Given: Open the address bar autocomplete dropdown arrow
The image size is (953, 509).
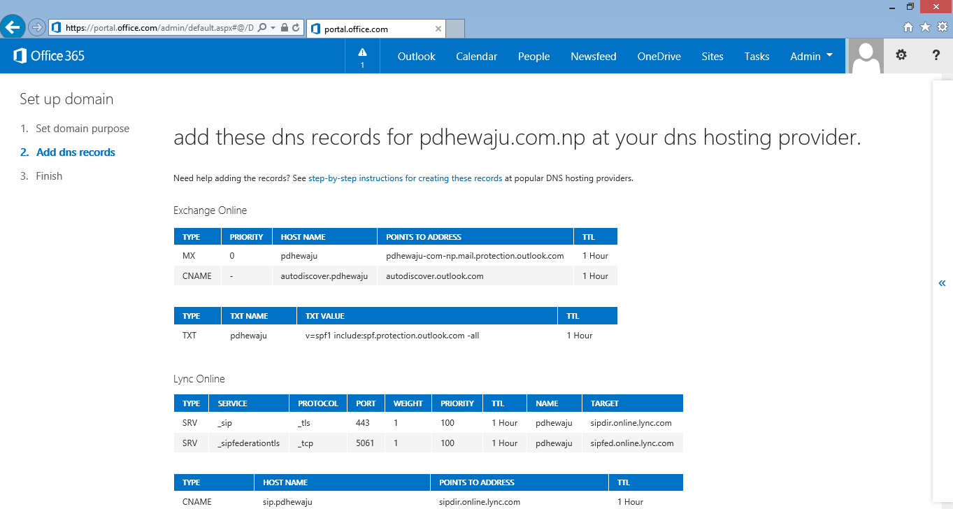Looking at the screenshot, I should (272, 28).
